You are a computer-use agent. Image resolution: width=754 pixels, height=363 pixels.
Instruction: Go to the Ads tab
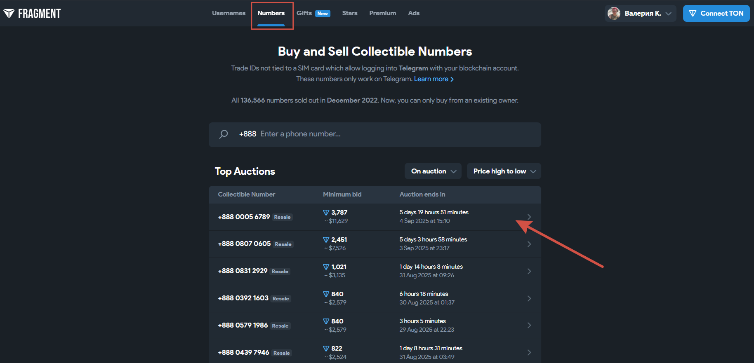tap(414, 13)
